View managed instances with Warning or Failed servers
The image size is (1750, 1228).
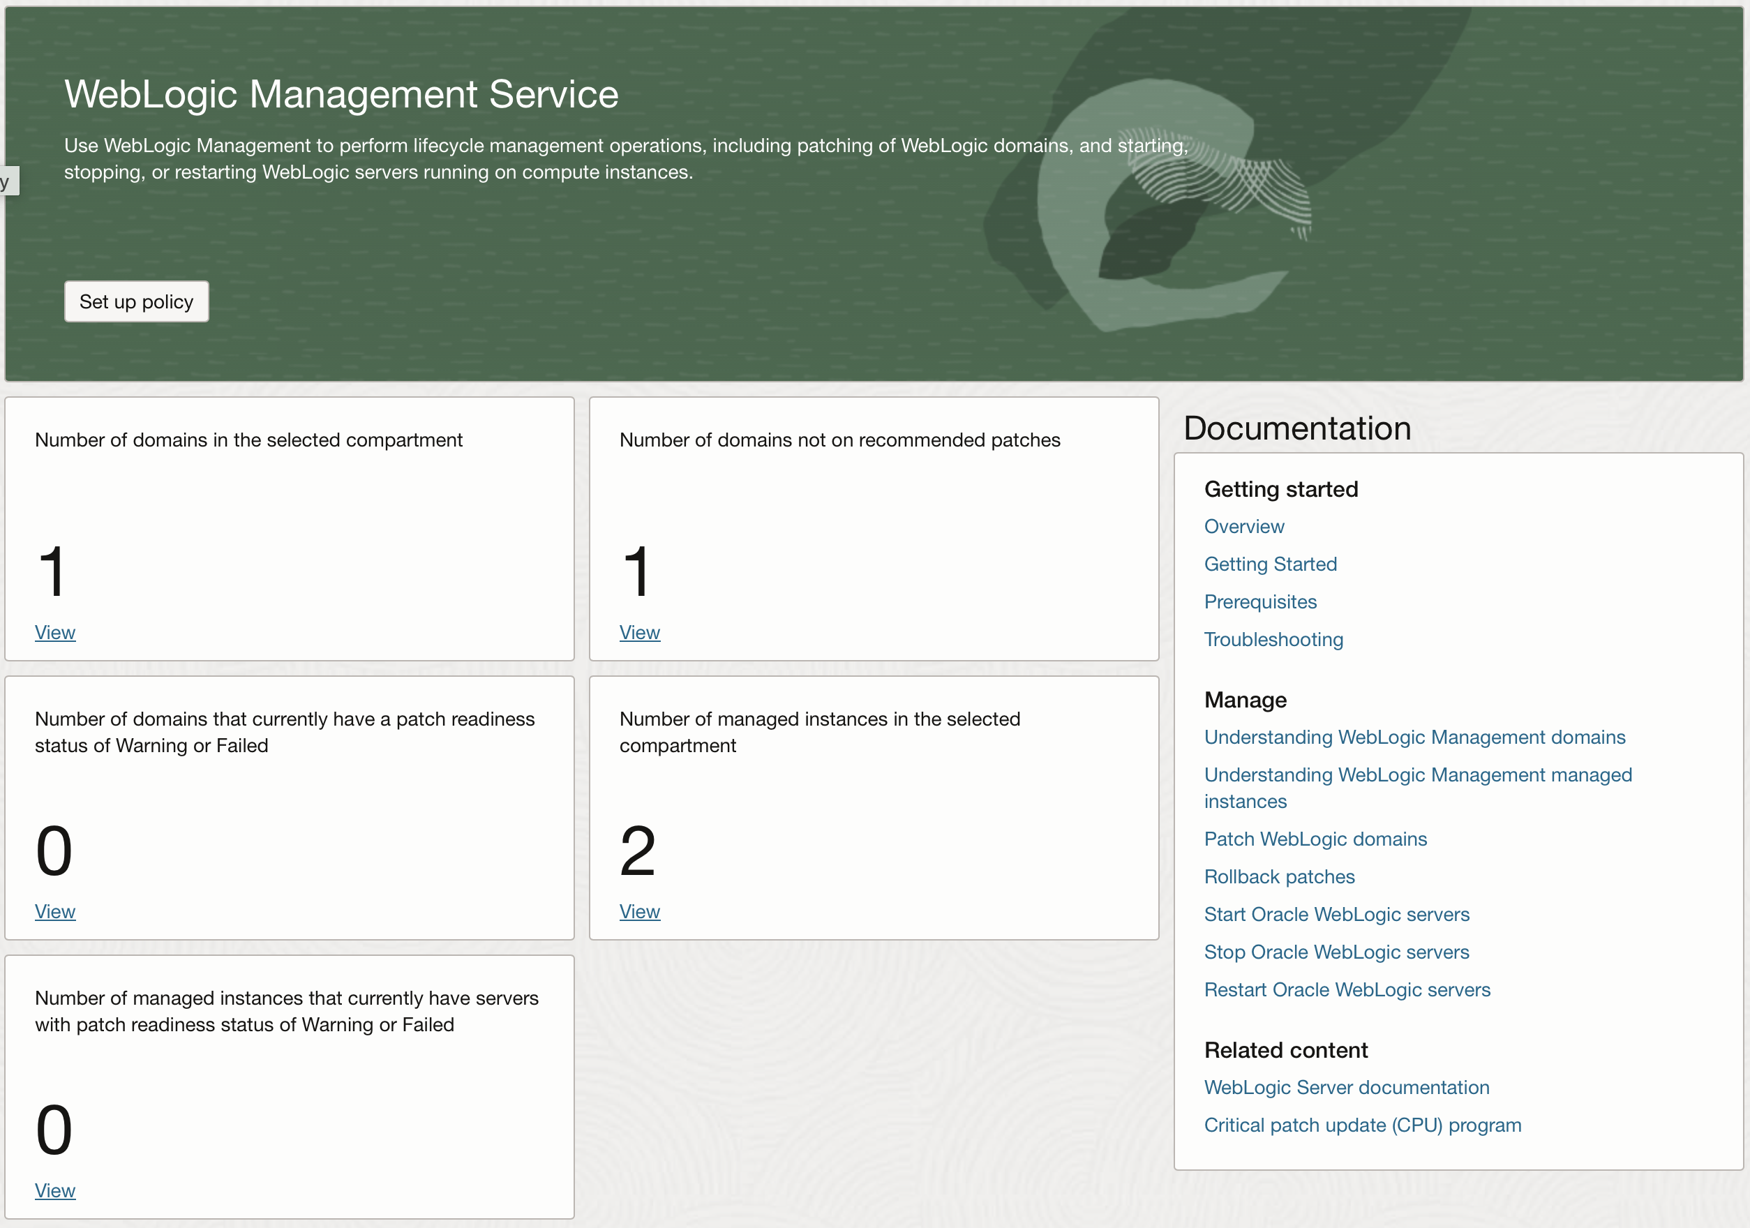(54, 1190)
